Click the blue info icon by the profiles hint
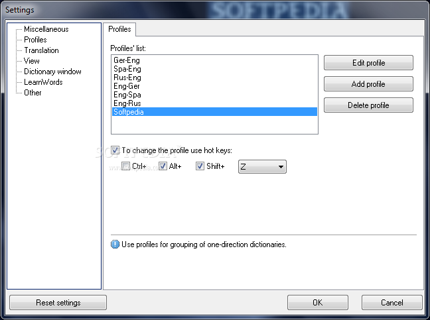The image size is (430, 320). (115, 244)
